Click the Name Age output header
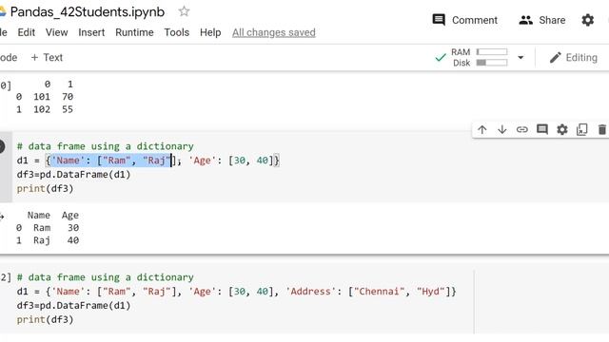The height and width of the screenshot is (342, 609). click(53, 216)
